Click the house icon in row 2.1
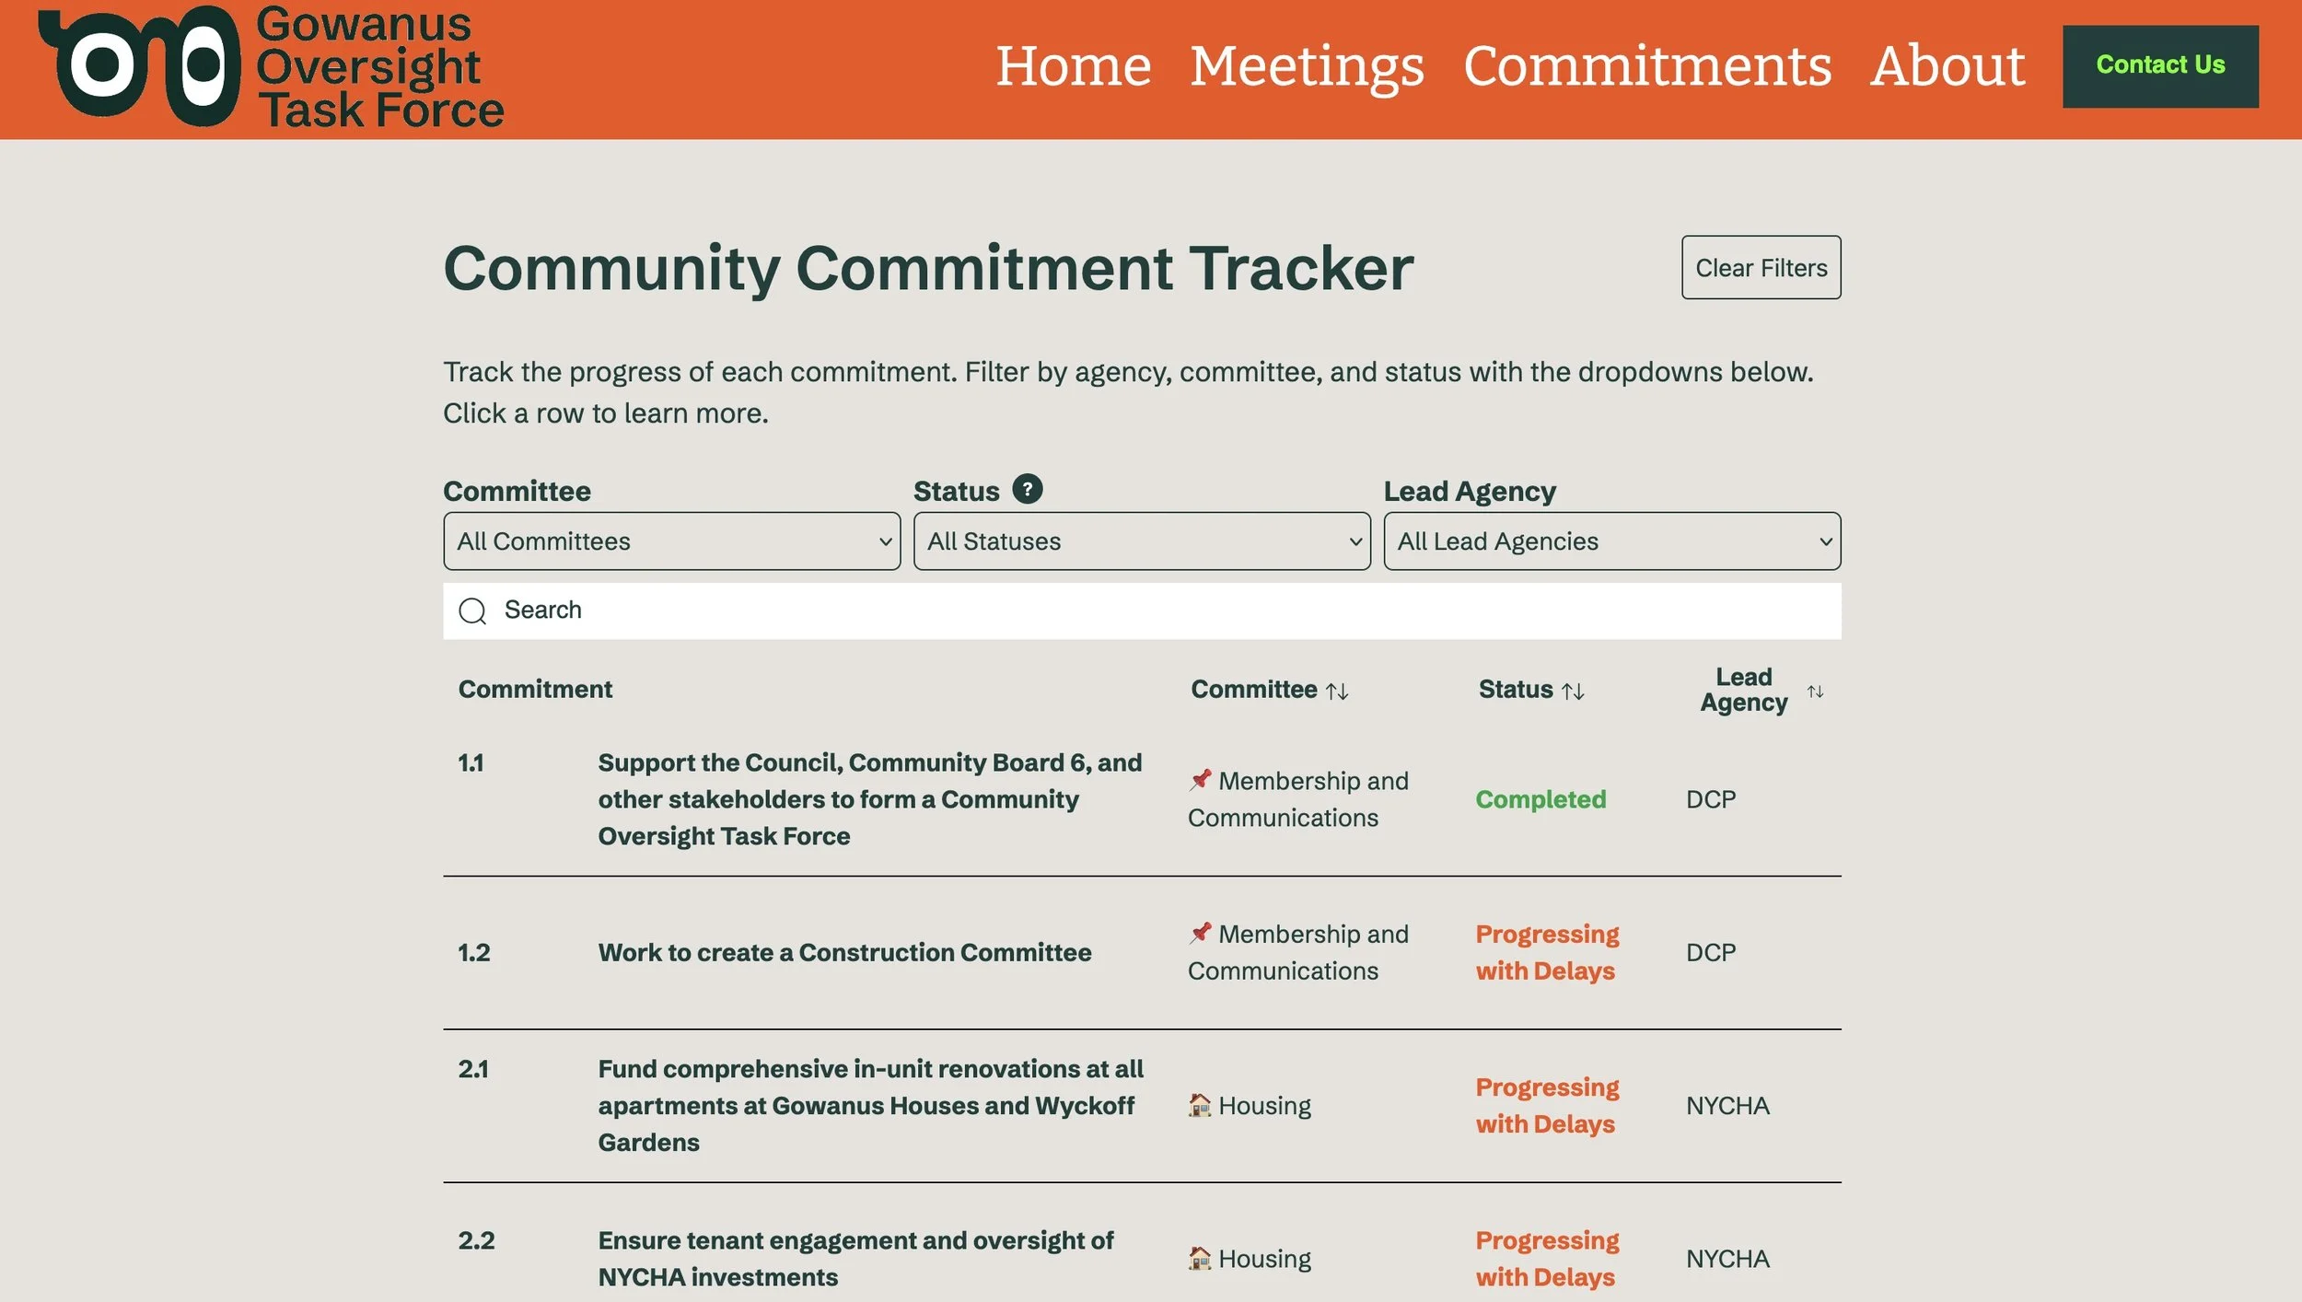Screen dimensions: 2302x1302 [1200, 1104]
